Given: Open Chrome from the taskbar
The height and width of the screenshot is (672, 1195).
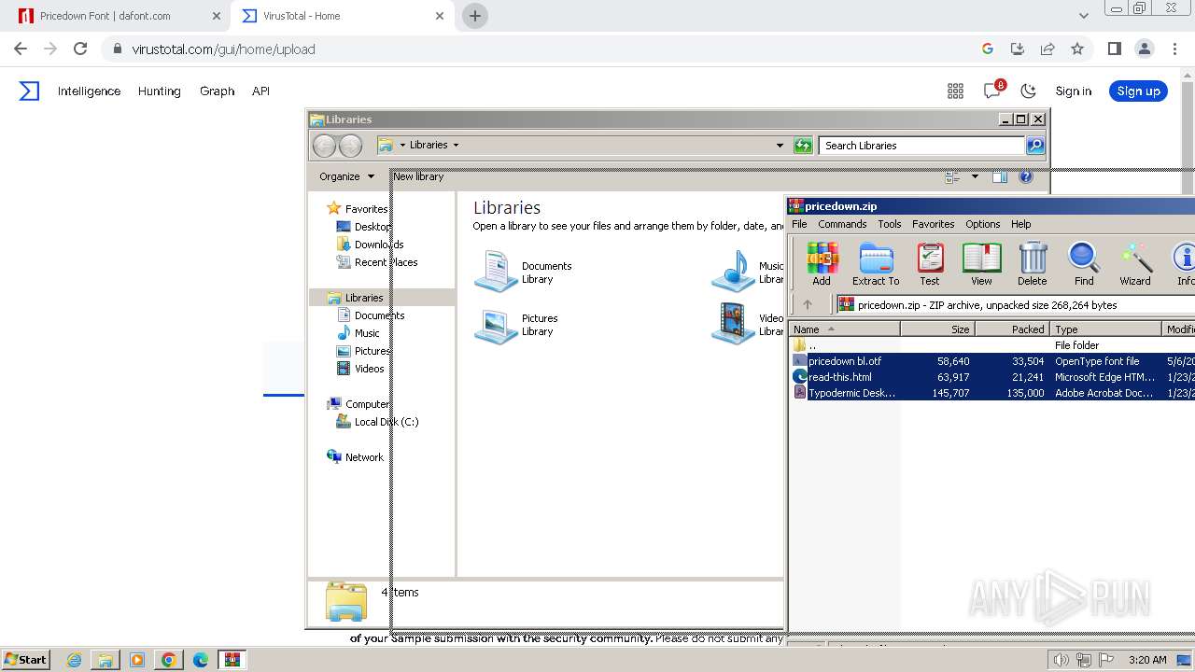Looking at the screenshot, I should [x=168, y=660].
